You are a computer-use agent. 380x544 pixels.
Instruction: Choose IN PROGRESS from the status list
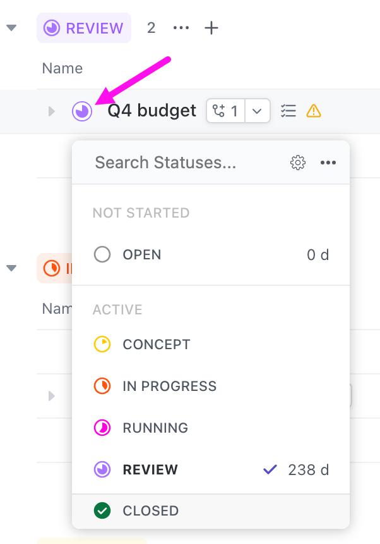(169, 386)
